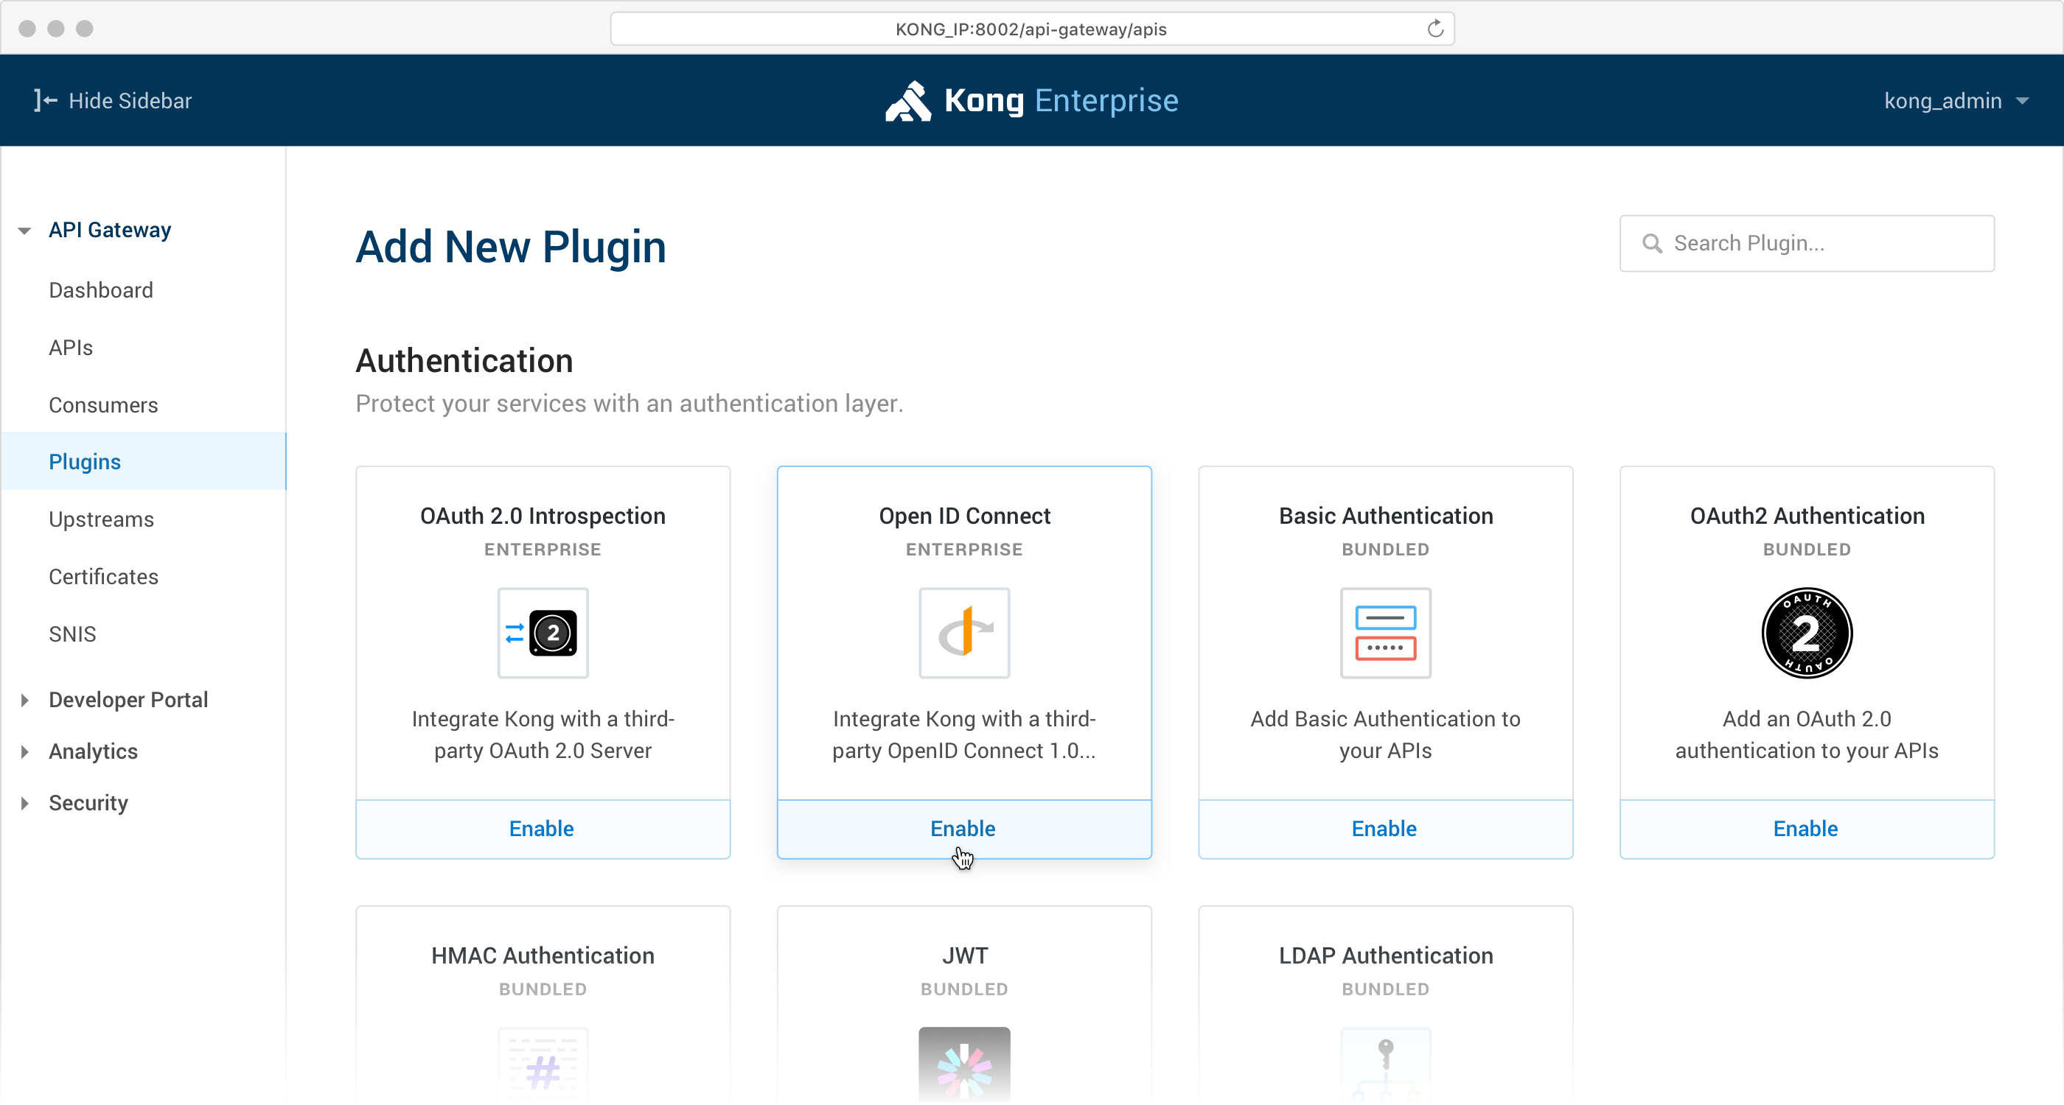
Task: Click the OAuth 2.0 Introspection card title
Action: pos(543,516)
